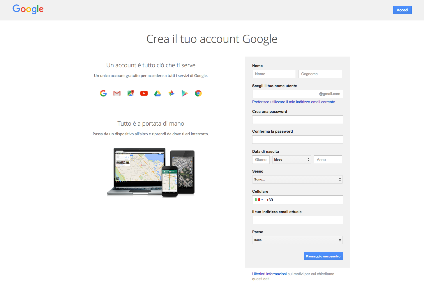The width and height of the screenshot is (424, 286).
Task: Open the Mese month dropdown
Action: pyautogui.click(x=292, y=159)
